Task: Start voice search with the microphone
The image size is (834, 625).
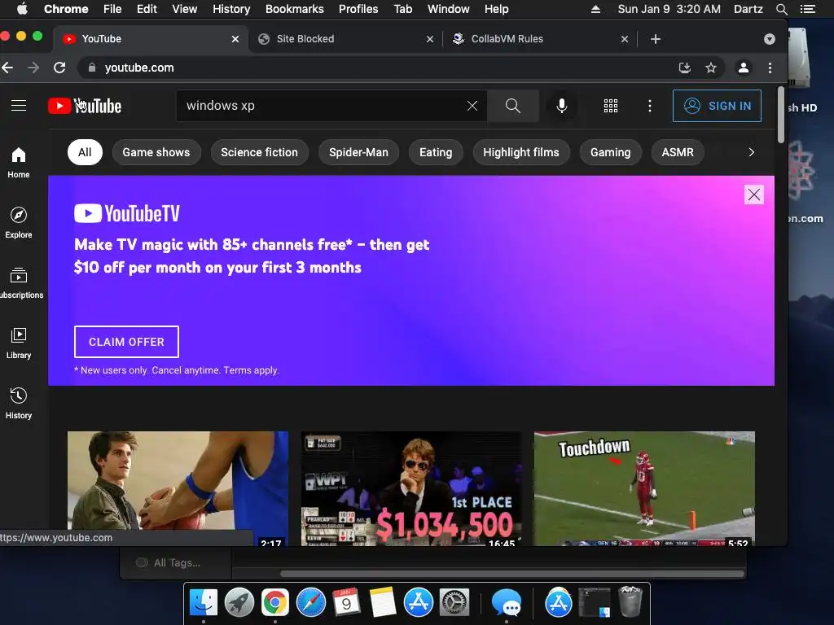Action: [561, 106]
